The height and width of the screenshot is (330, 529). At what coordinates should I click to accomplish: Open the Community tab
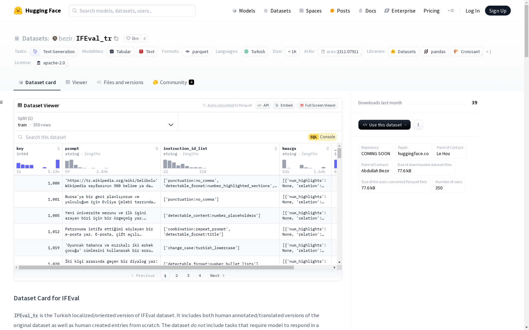(173, 82)
